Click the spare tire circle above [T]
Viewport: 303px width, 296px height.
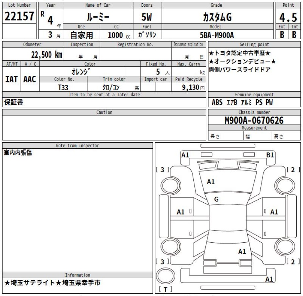pos(166,276)
